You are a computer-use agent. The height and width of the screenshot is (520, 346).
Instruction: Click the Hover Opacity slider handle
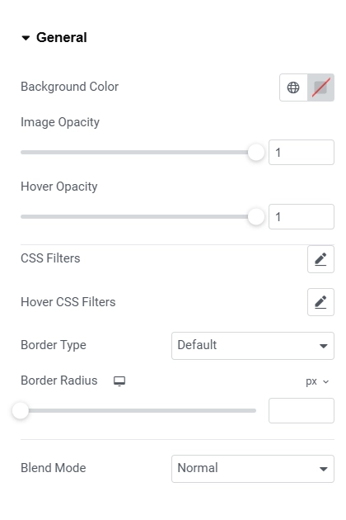pos(256,216)
